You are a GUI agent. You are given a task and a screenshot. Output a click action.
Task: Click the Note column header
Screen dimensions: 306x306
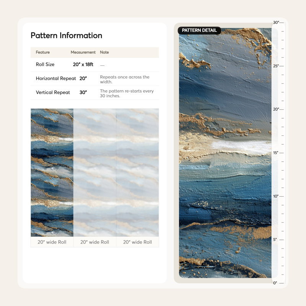coord(104,52)
